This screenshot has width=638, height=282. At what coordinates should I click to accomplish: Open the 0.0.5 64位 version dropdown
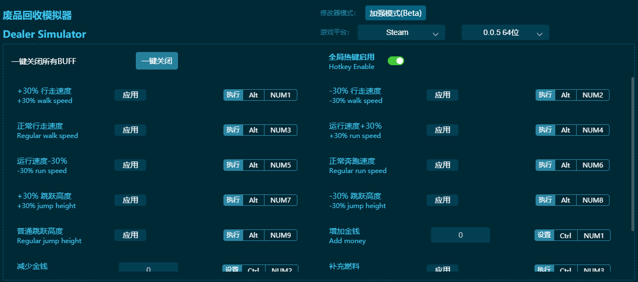(x=505, y=32)
